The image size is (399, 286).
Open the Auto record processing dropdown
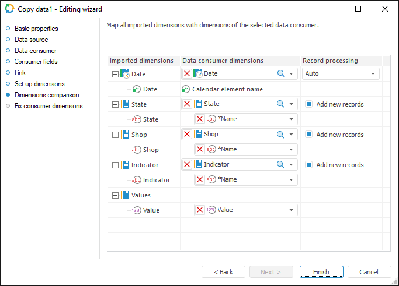(x=373, y=74)
